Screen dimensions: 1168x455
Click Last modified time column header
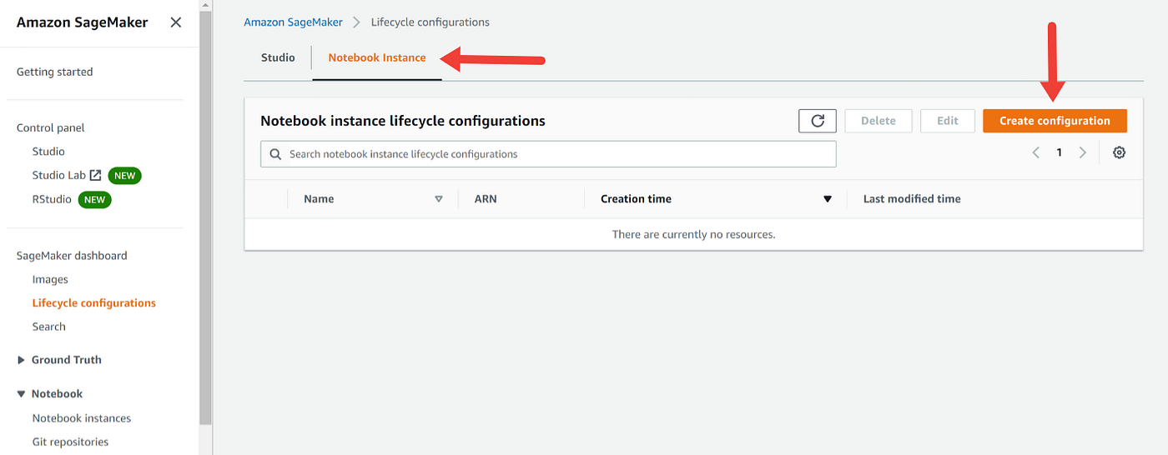pos(912,199)
